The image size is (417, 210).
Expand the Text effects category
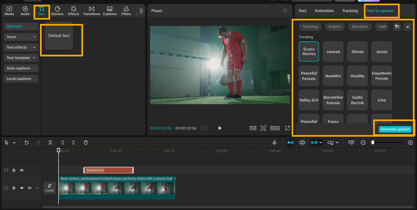point(21,47)
